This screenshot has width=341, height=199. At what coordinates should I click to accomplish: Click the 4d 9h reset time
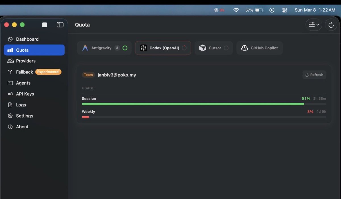coord(321,112)
